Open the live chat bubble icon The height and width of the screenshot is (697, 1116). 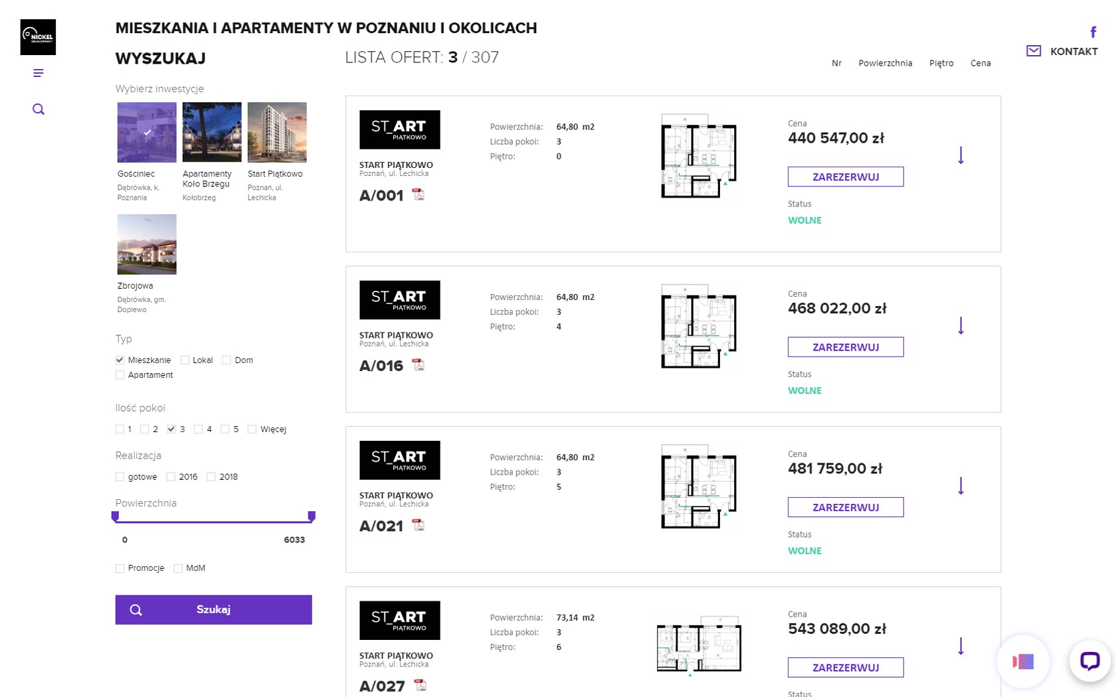(x=1089, y=661)
